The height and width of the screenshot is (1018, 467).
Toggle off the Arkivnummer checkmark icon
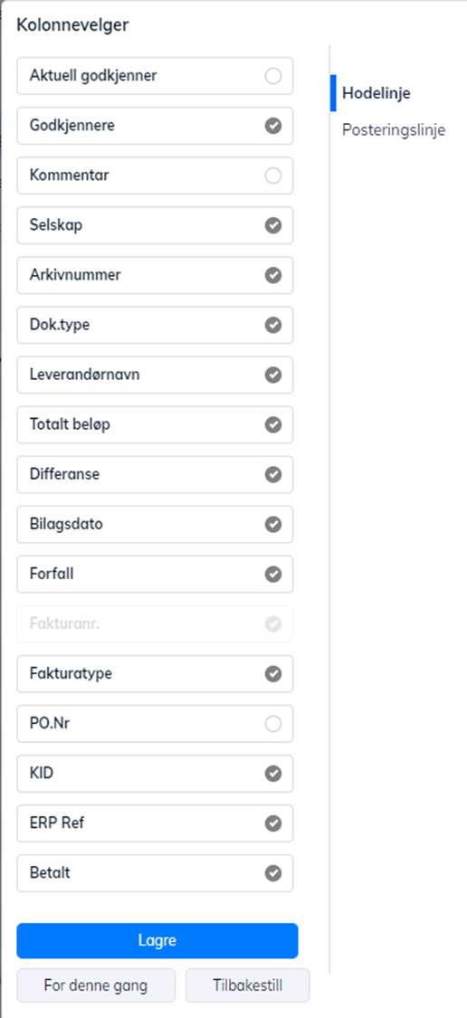tap(273, 275)
